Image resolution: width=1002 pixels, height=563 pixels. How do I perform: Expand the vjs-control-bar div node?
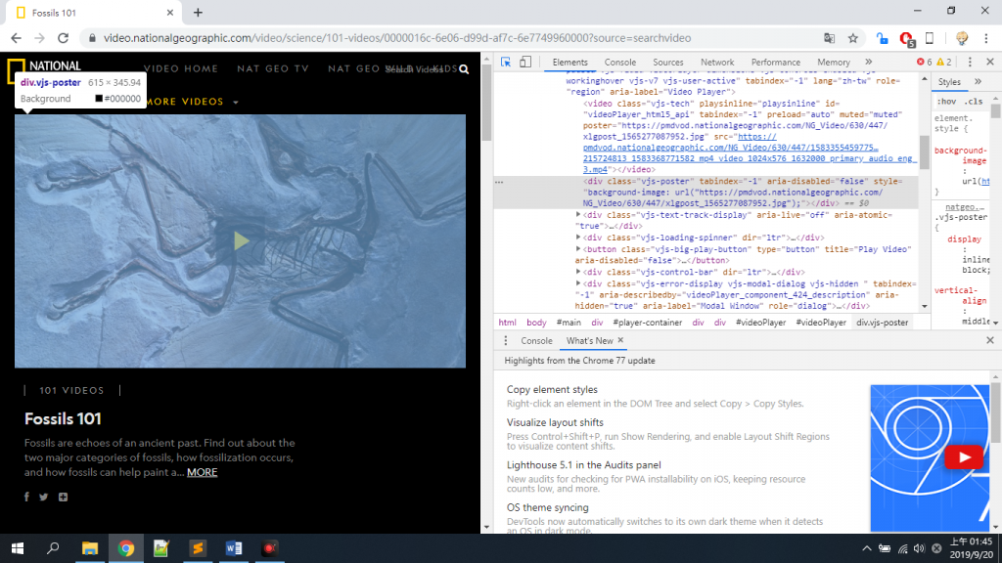point(578,272)
